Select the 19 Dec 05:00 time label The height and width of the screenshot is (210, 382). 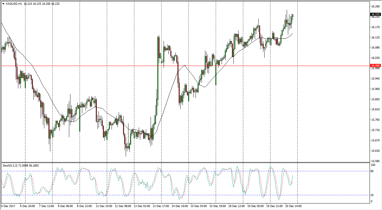256,206
